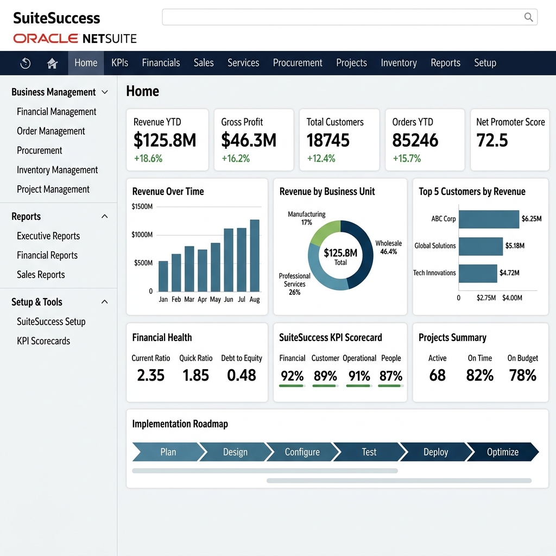Select the Plan roadmap step
Viewport: 556px width, 556px height.
tap(168, 452)
